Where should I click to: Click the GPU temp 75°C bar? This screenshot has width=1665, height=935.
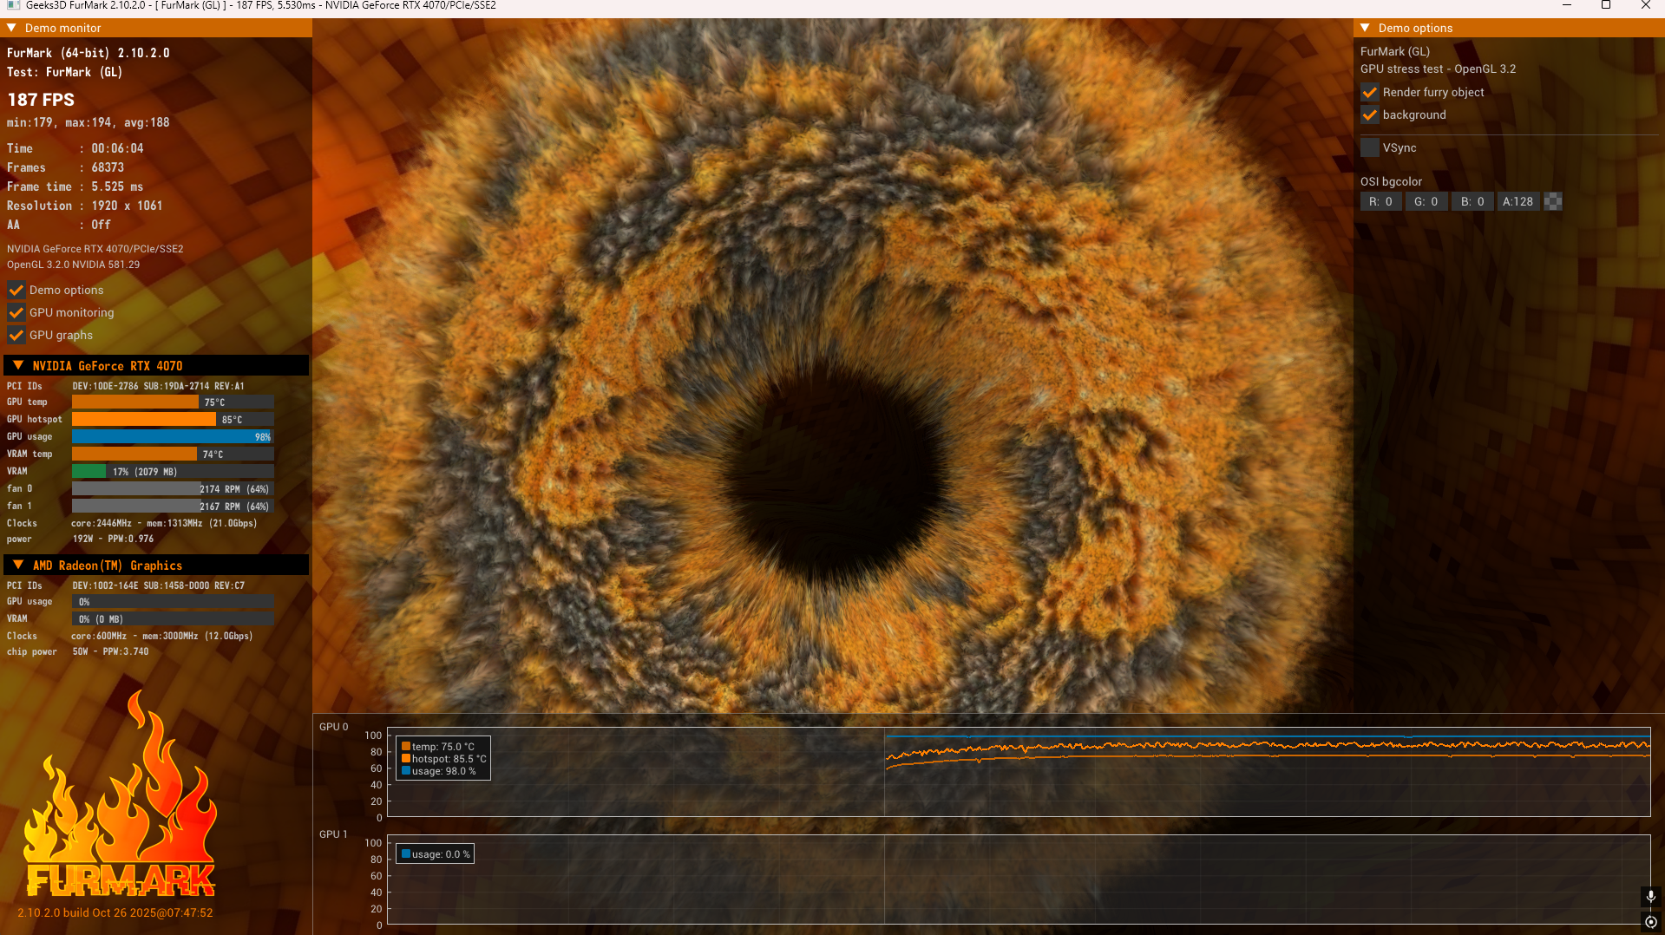173,402
